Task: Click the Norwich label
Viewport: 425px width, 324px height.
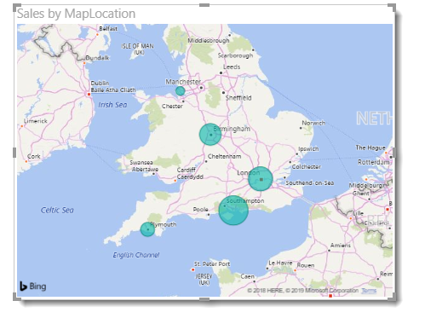Action: [x=313, y=123]
